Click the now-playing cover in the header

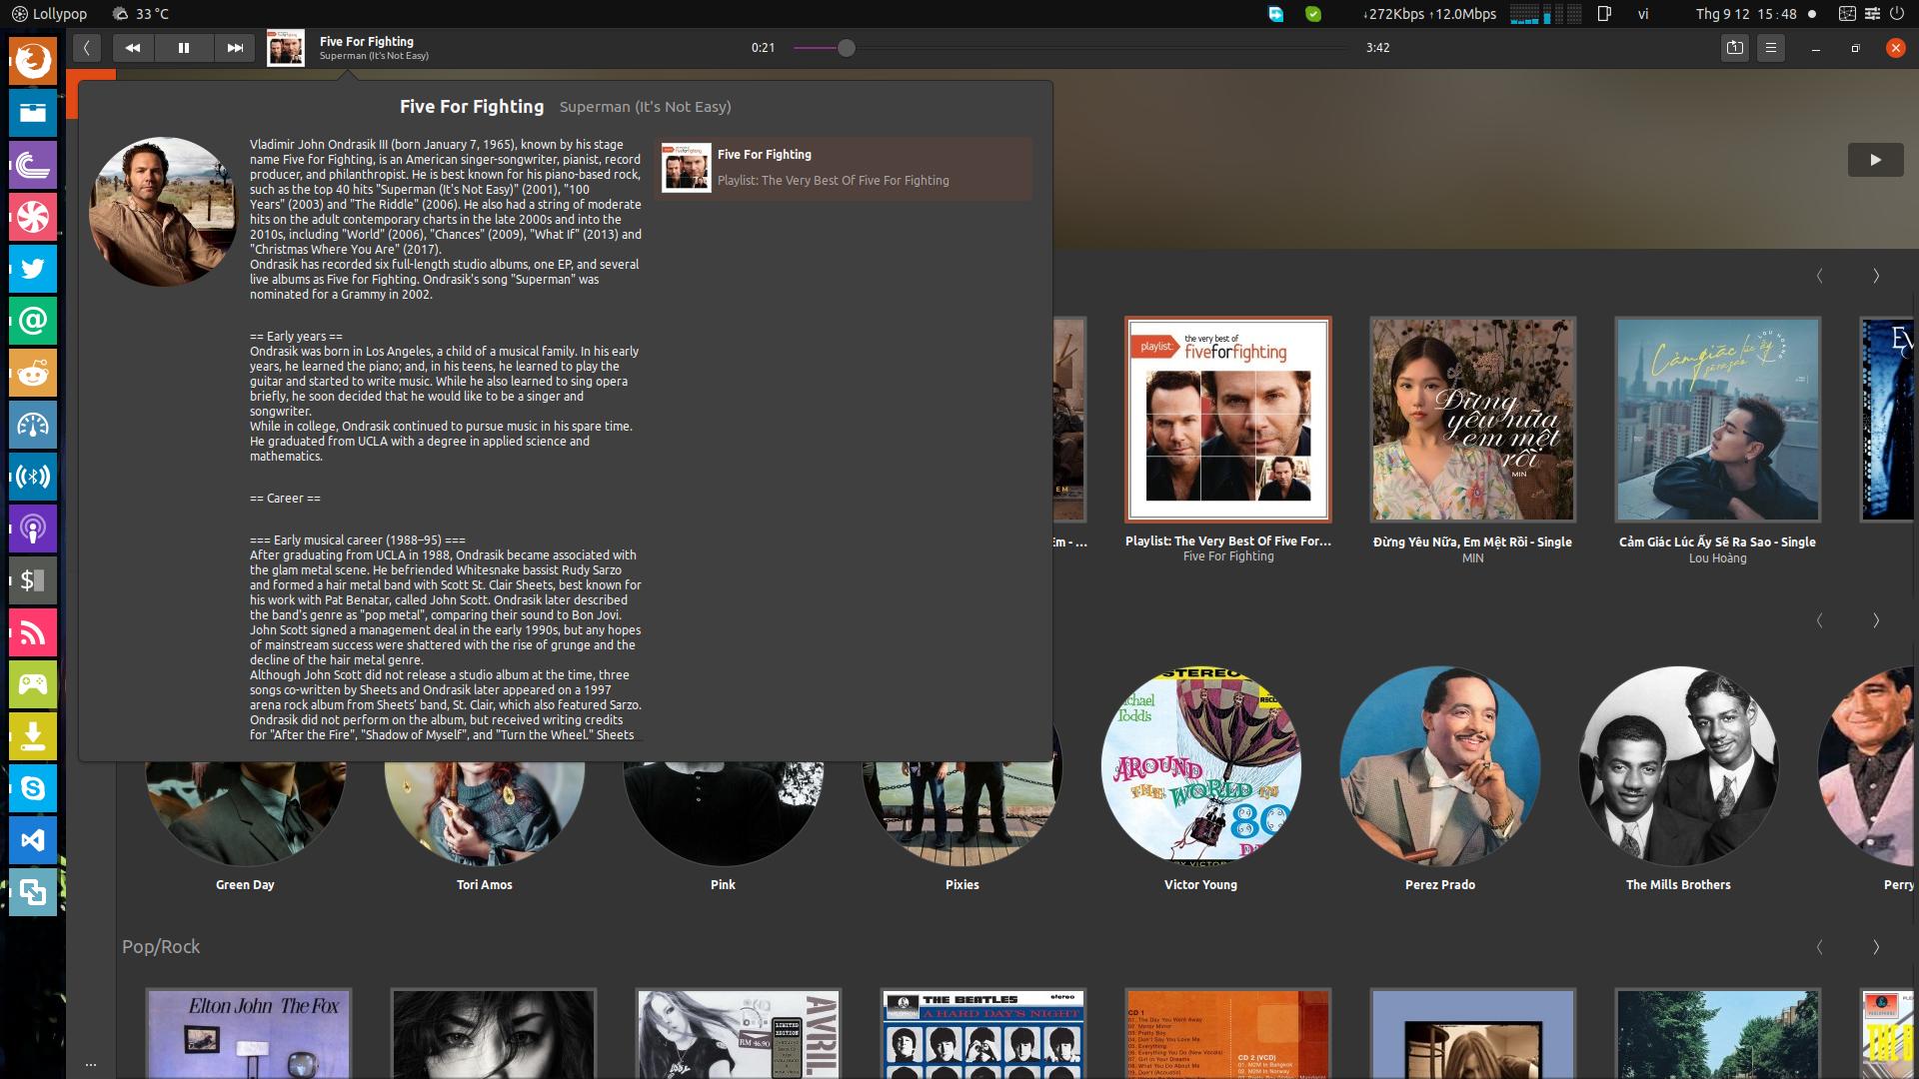click(286, 48)
